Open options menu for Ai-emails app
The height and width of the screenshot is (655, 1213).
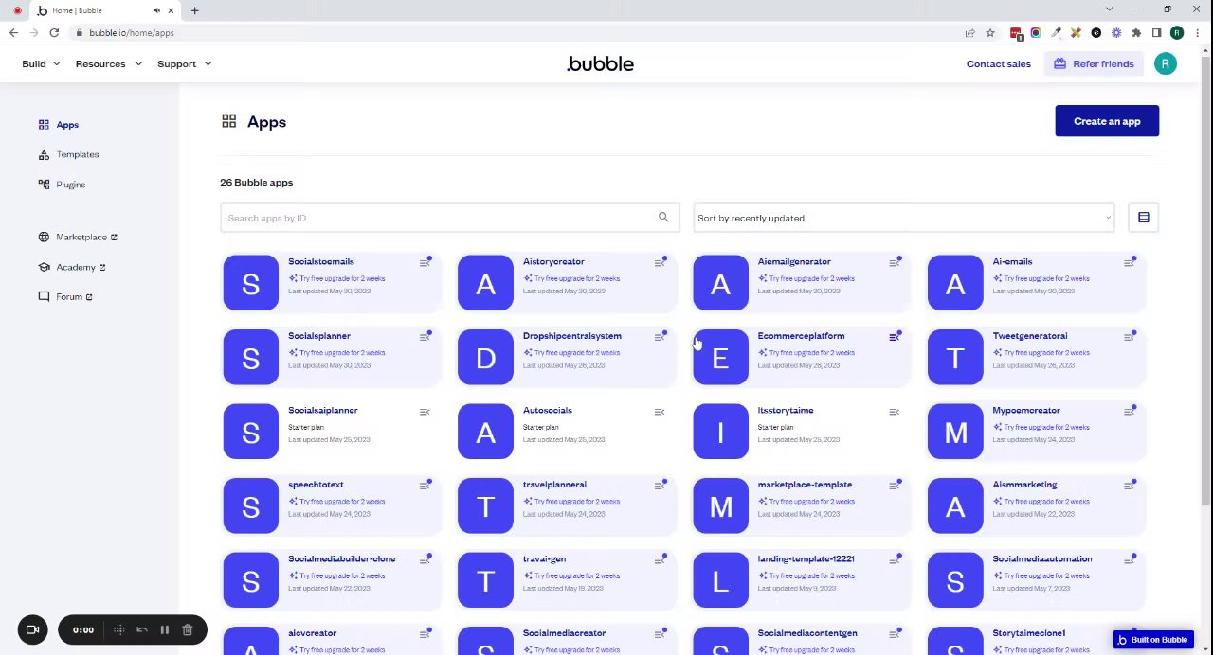[x=1130, y=262]
